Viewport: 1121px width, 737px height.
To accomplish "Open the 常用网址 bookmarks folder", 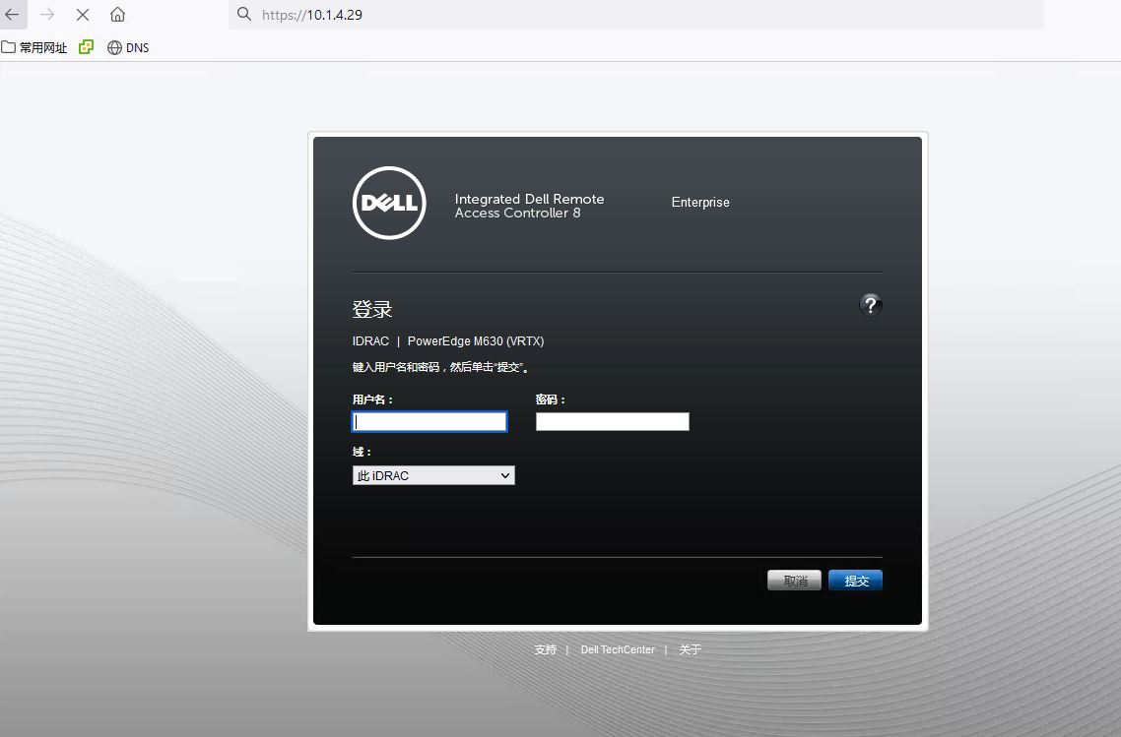I will point(34,47).
